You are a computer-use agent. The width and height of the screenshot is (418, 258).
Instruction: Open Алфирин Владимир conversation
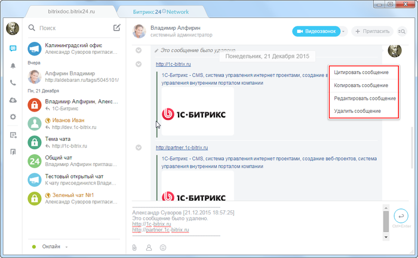[x=74, y=77]
